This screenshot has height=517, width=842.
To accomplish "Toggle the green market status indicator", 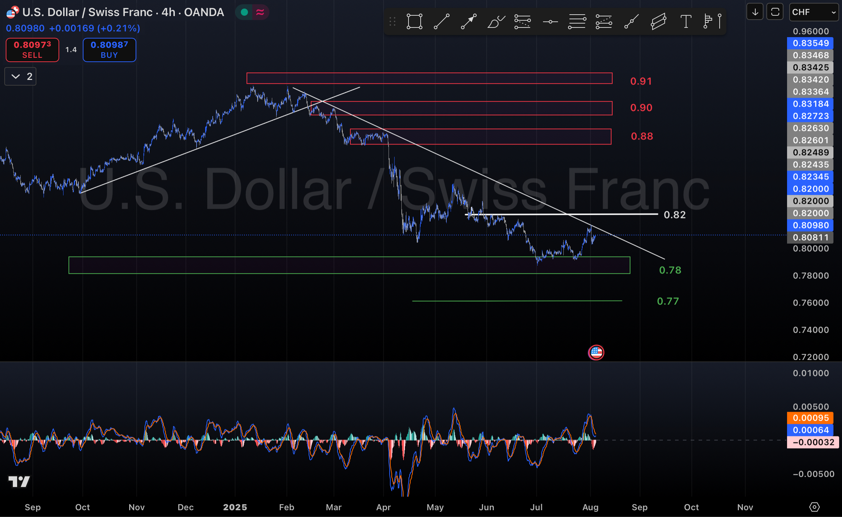I will pyautogui.click(x=244, y=12).
